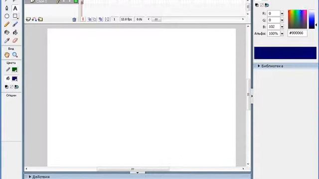Open the dark blue fill color swatch

tap(14, 79)
